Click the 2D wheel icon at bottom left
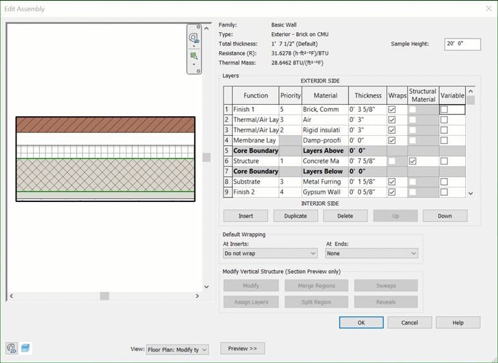 pyautogui.click(x=11, y=348)
